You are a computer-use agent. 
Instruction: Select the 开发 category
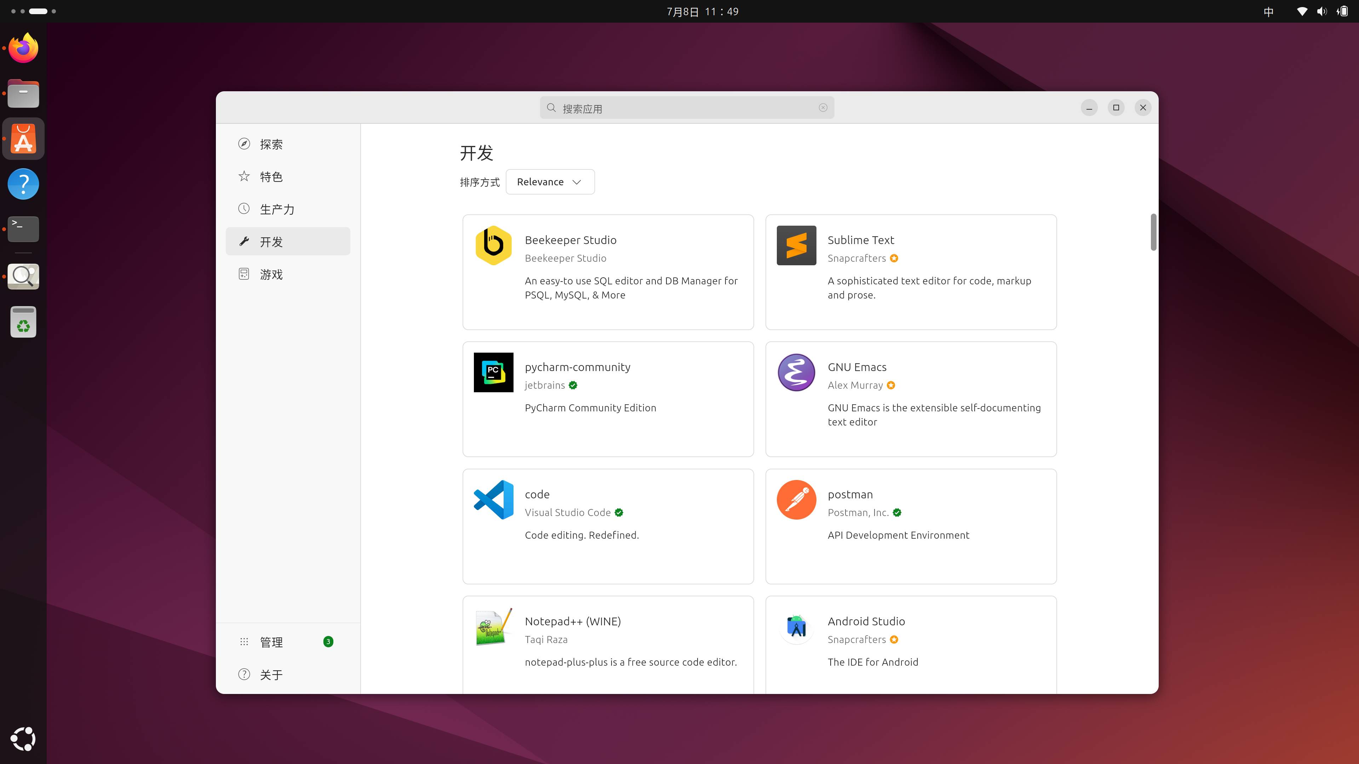pyautogui.click(x=288, y=242)
